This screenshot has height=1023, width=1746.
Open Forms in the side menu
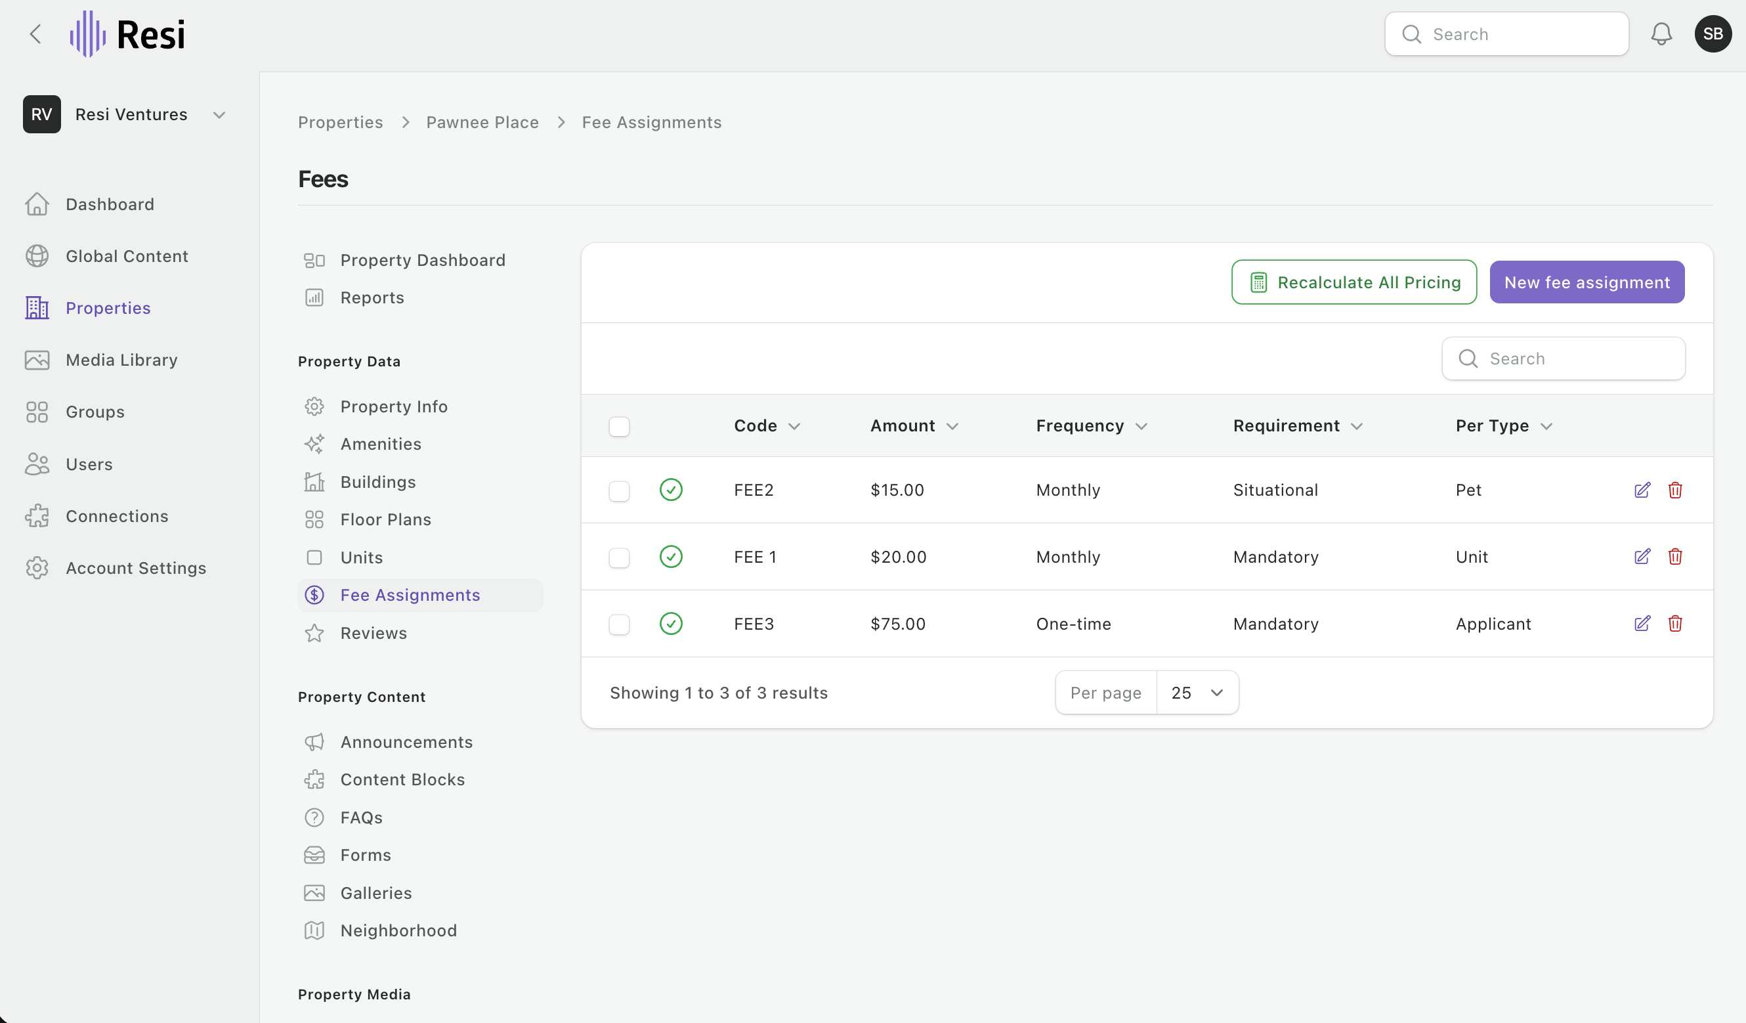pyautogui.click(x=420, y=856)
